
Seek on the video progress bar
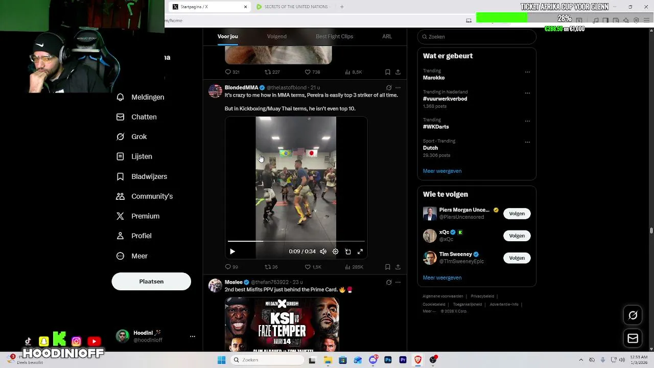click(x=296, y=241)
